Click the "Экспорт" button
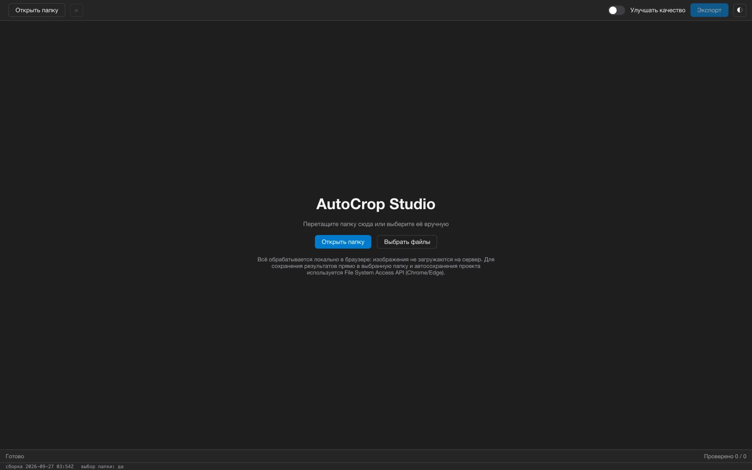The width and height of the screenshot is (752, 470). 709,10
